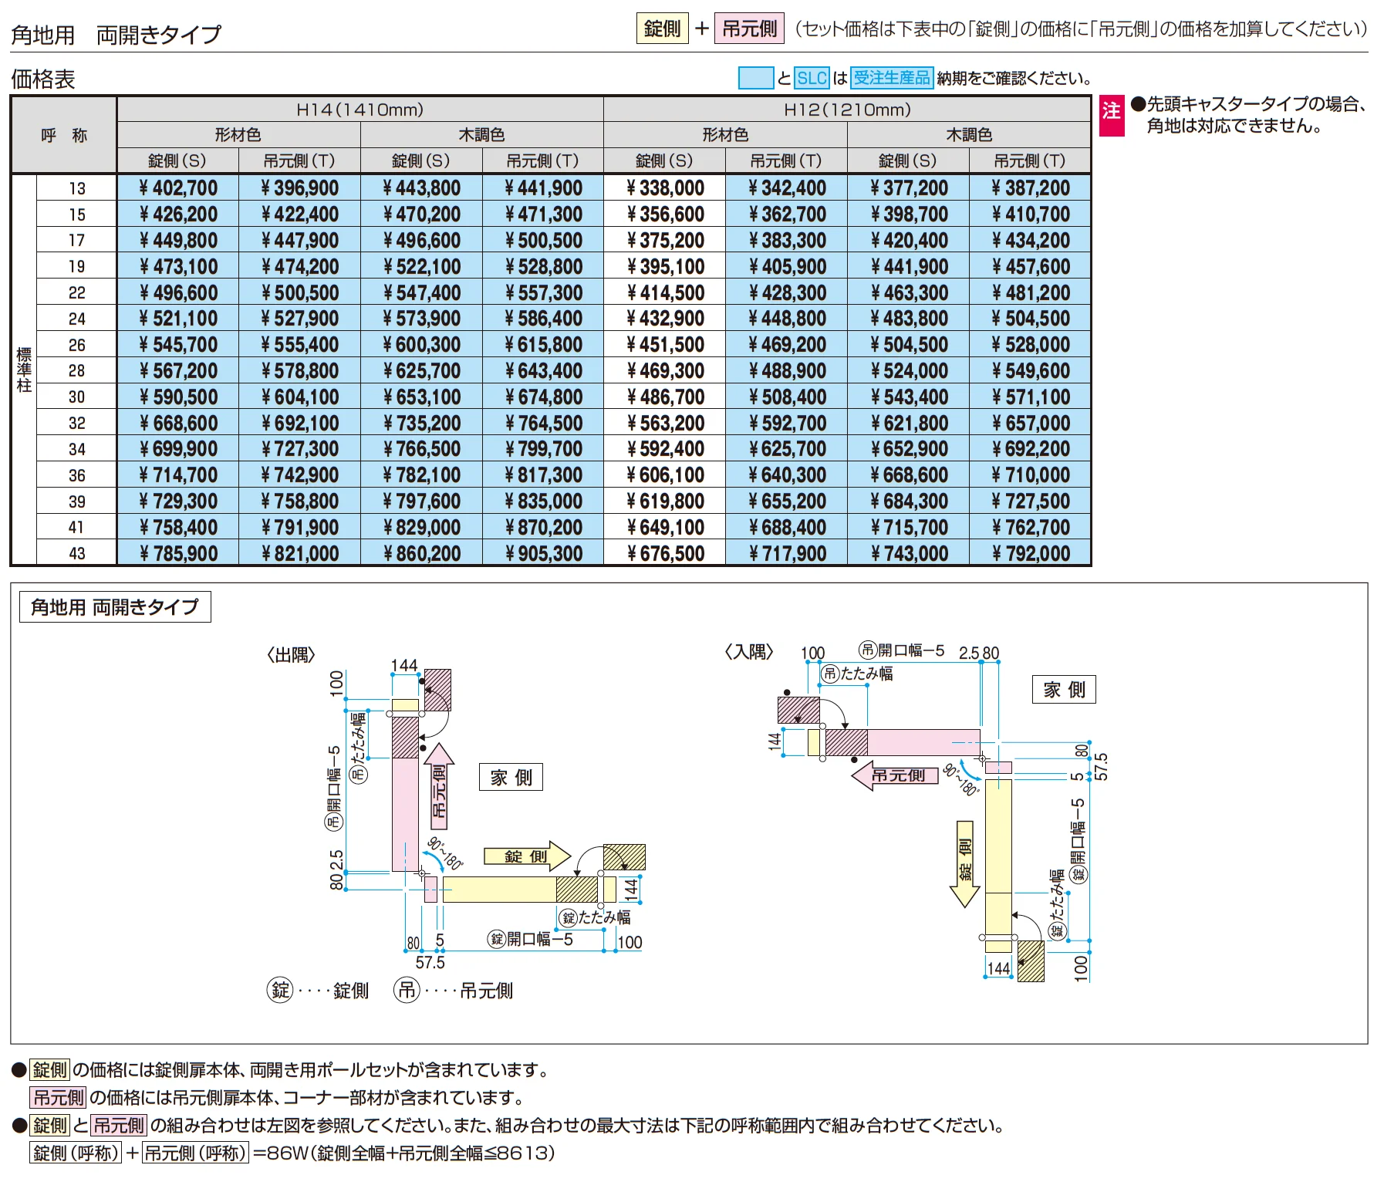Click the ¥905,300 price

point(544,554)
